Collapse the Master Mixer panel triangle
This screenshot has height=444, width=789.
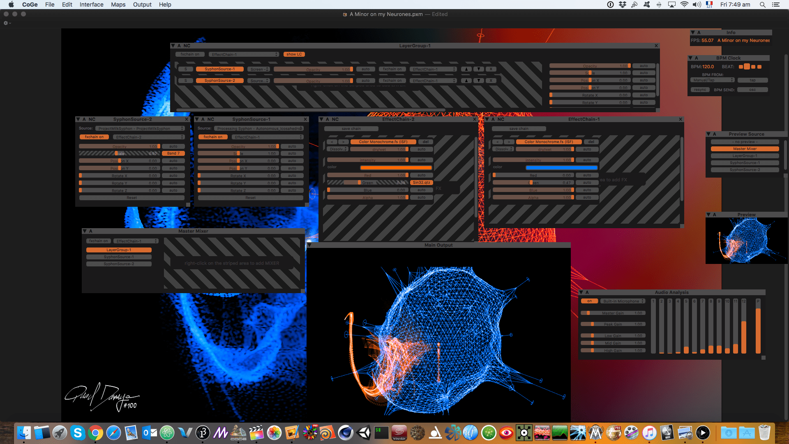click(84, 231)
